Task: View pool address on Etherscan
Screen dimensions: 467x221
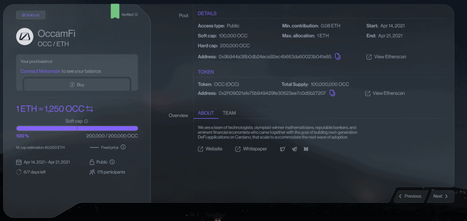Action: coord(386,57)
